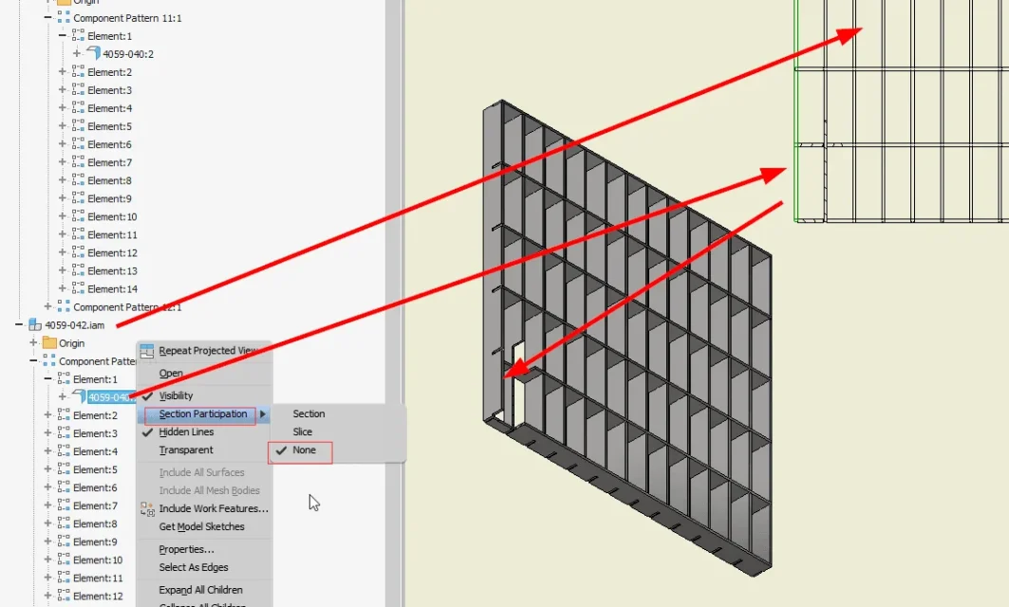This screenshot has height=607, width=1009.
Task: Expand the highlighted 4059-040 part node
Action: point(63,396)
